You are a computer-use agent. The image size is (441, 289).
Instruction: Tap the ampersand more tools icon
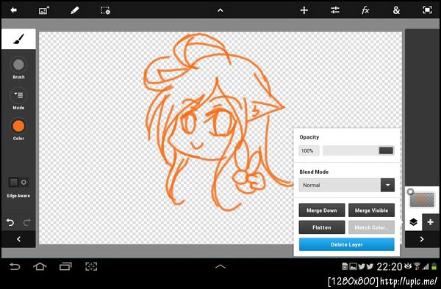pyautogui.click(x=396, y=10)
